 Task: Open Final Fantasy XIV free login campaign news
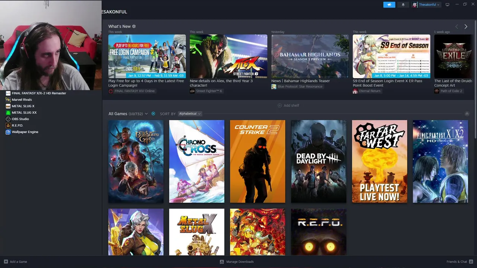tap(147, 56)
